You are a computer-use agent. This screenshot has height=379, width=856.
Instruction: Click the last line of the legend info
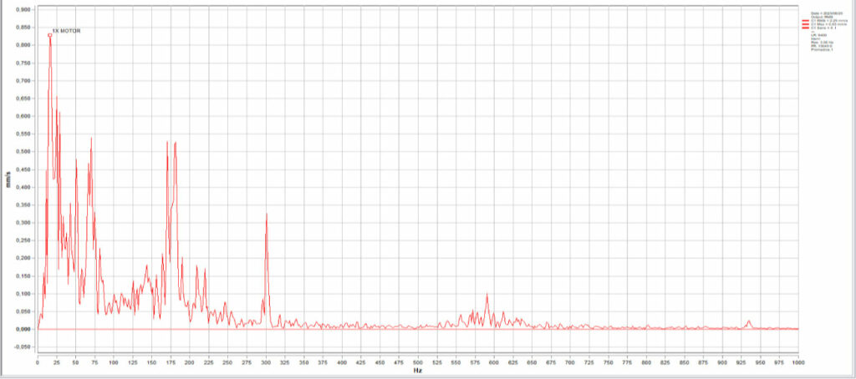coord(822,49)
